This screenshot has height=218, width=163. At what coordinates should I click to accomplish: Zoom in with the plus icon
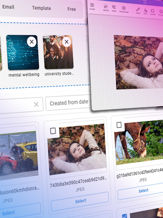click(150, 2)
